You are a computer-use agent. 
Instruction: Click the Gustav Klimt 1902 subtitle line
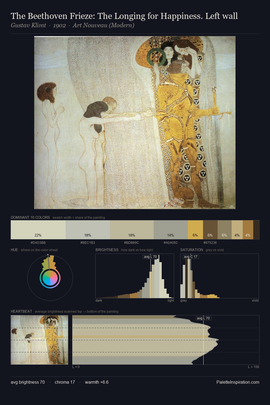(72, 25)
